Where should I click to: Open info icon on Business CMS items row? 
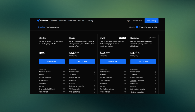[155, 80]
